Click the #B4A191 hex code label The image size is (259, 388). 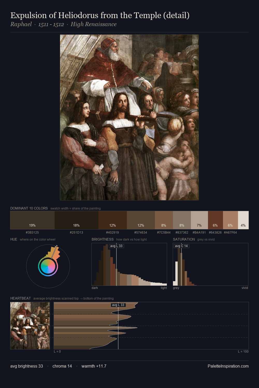click(x=199, y=233)
